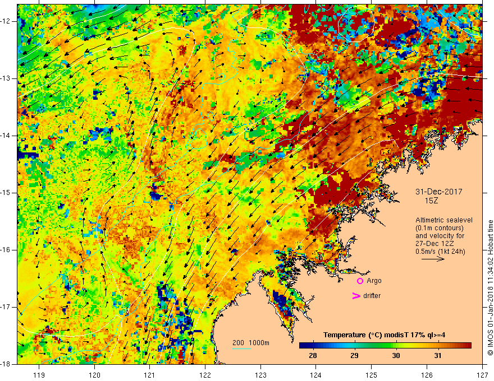Screen dimensions: 494x381
Task: Click the time label 15Z
Action: (x=431, y=201)
